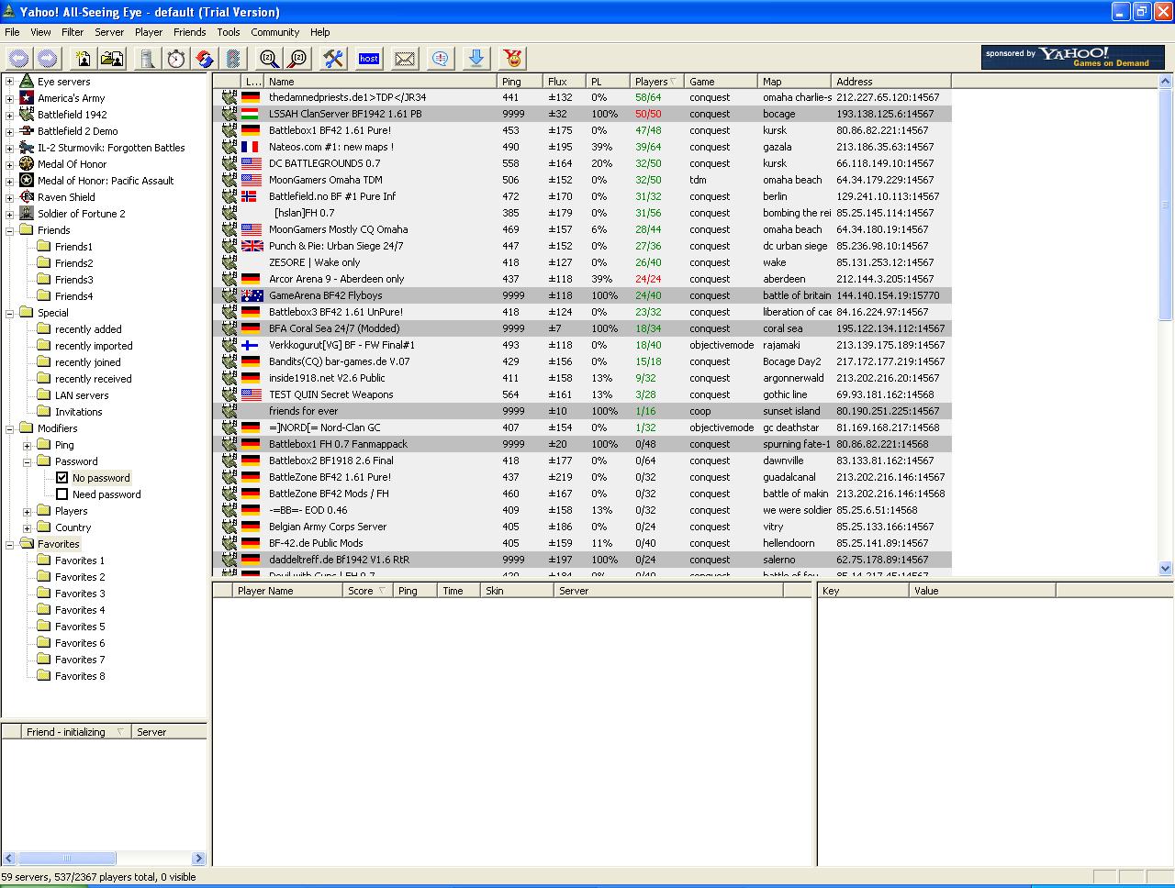Click the chat speech bubble icon
This screenshot has height=888, width=1175.
441,59
